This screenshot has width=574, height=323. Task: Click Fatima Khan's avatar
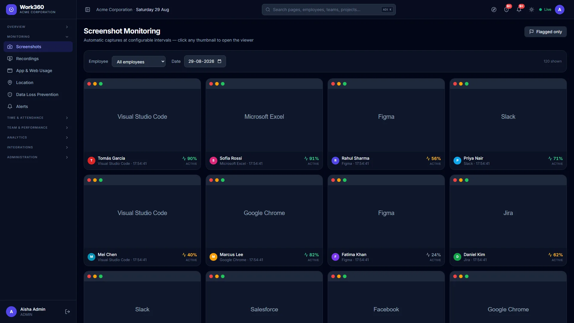click(x=335, y=257)
